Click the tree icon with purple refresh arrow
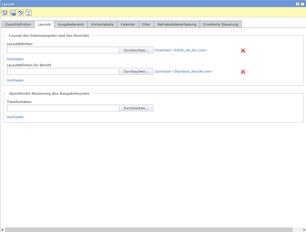 pyautogui.click(x=5, y=13)
